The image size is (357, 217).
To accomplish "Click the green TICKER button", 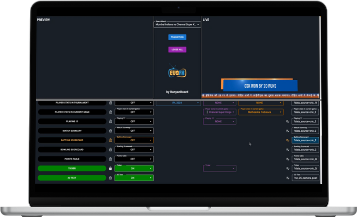I will [72, 168].
